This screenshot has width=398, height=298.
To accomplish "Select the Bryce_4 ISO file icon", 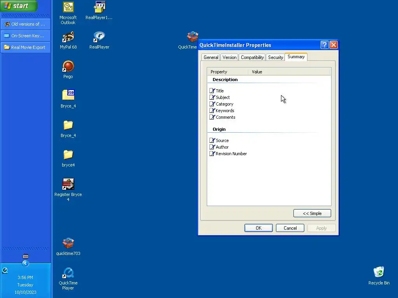I will click(x=68, y=99).
